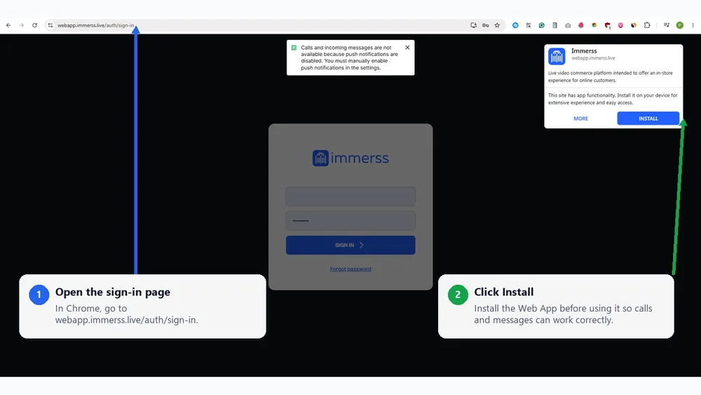The height and width of the screenshot is (395, 701).
Task: Open the Extensions puzzle piece menu
Action: [x=647, y=25]
